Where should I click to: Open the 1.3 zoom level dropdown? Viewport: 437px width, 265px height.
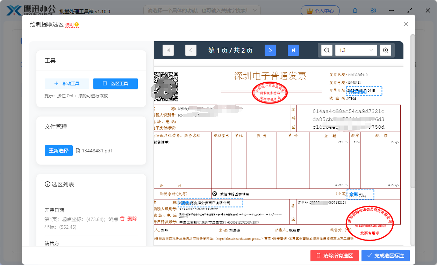coord(356,50)
